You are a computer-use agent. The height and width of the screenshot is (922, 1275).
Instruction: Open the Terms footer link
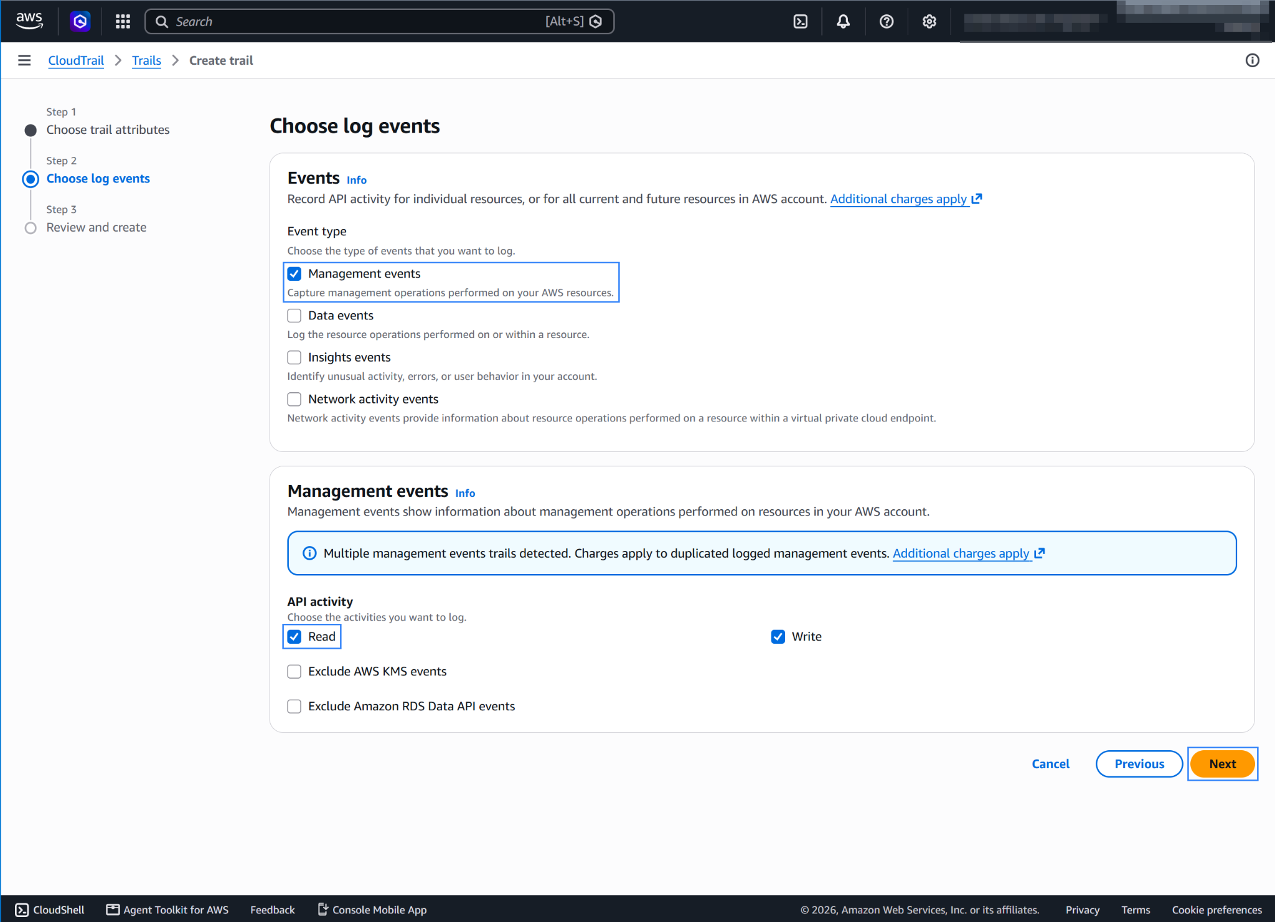click(1136, 910)
